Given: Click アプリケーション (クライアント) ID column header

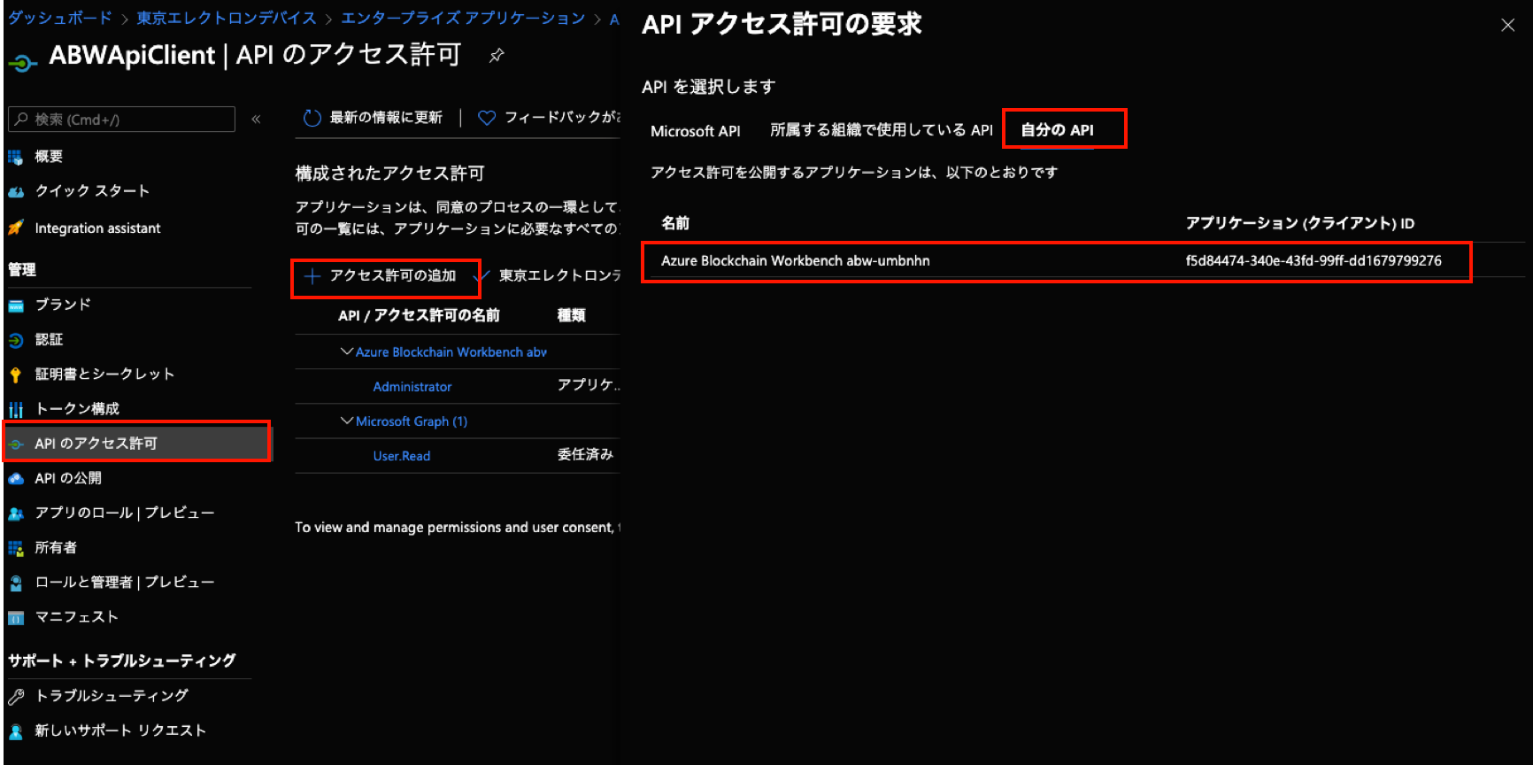Looking at the screenshot, I should tap(1300, 223).
